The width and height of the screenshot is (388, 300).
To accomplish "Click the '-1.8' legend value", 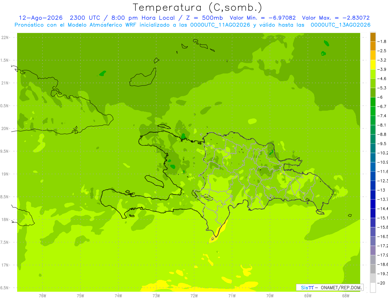I will pyautogui.click(x=383, y=41).
